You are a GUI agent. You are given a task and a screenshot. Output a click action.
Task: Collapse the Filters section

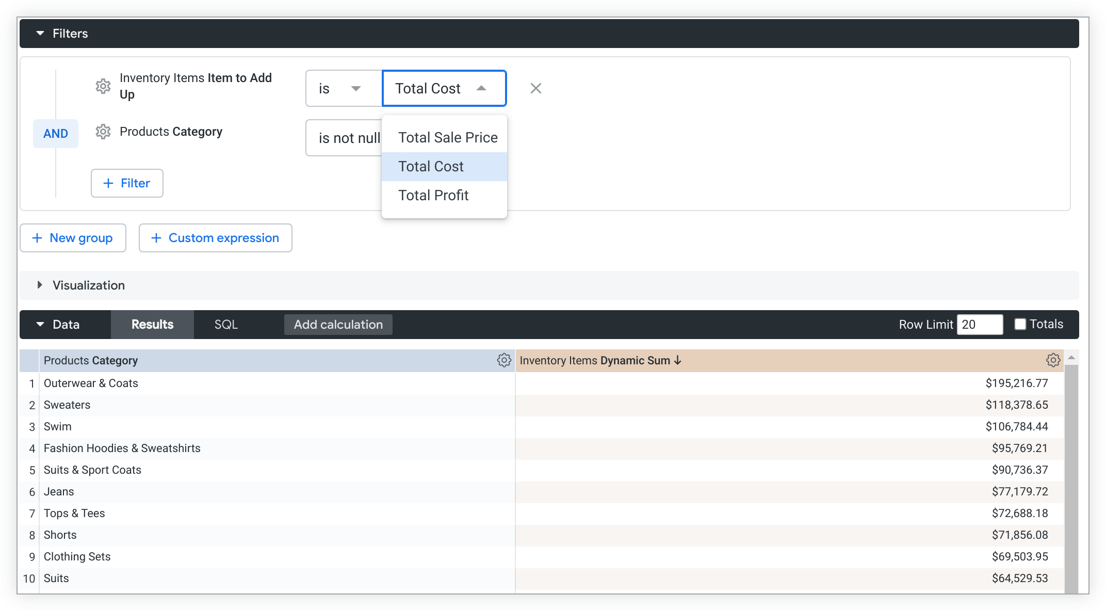tap(40, 34)
